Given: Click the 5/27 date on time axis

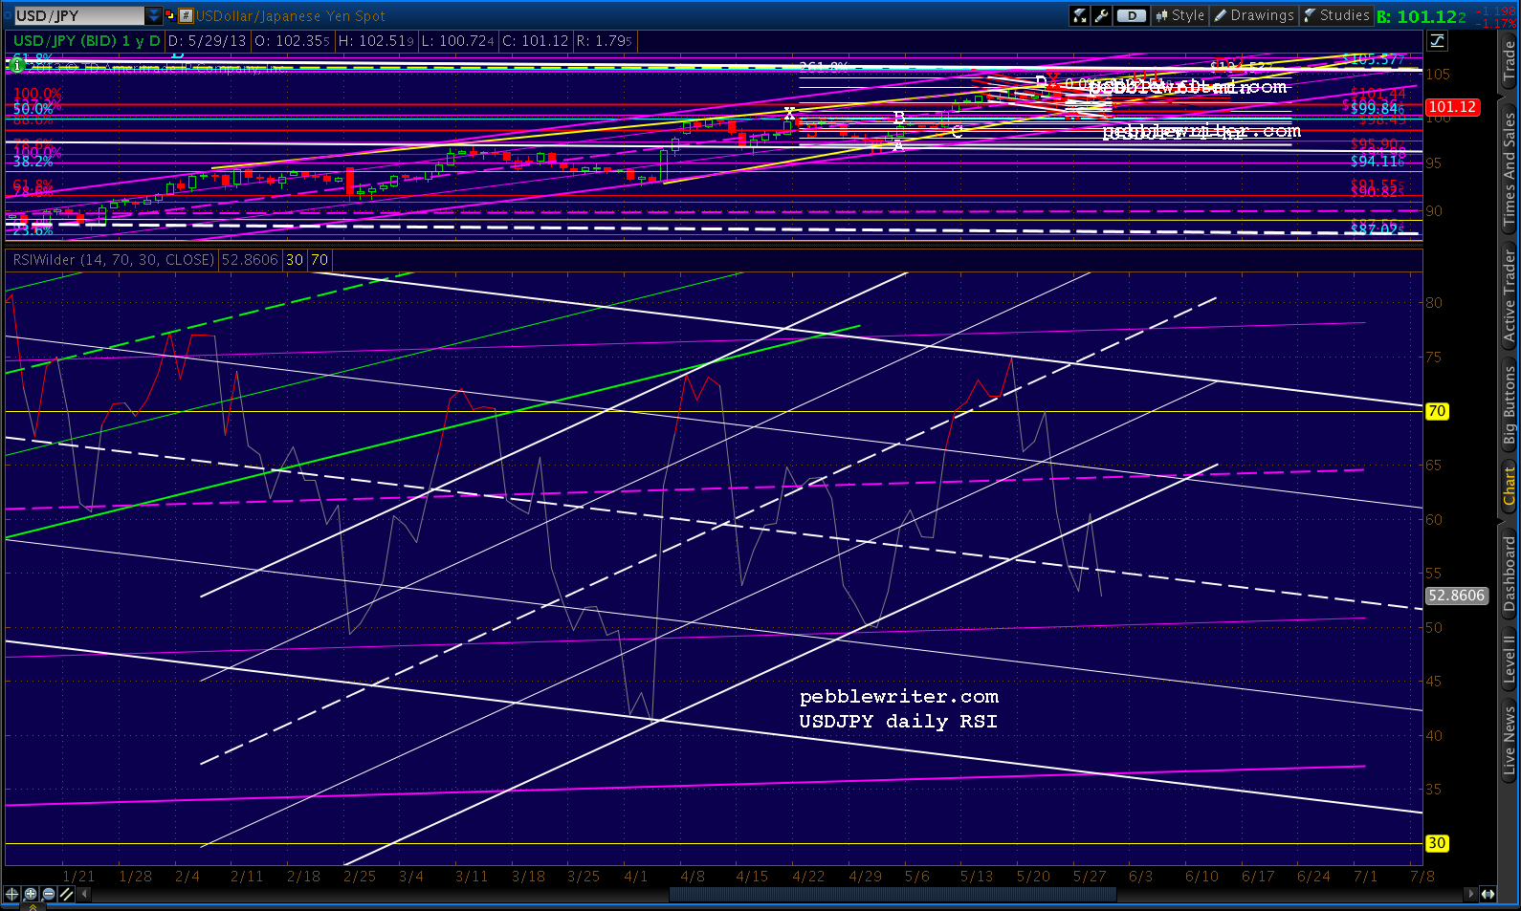Looking at the screenshot, I should [x=1090, y=876].
